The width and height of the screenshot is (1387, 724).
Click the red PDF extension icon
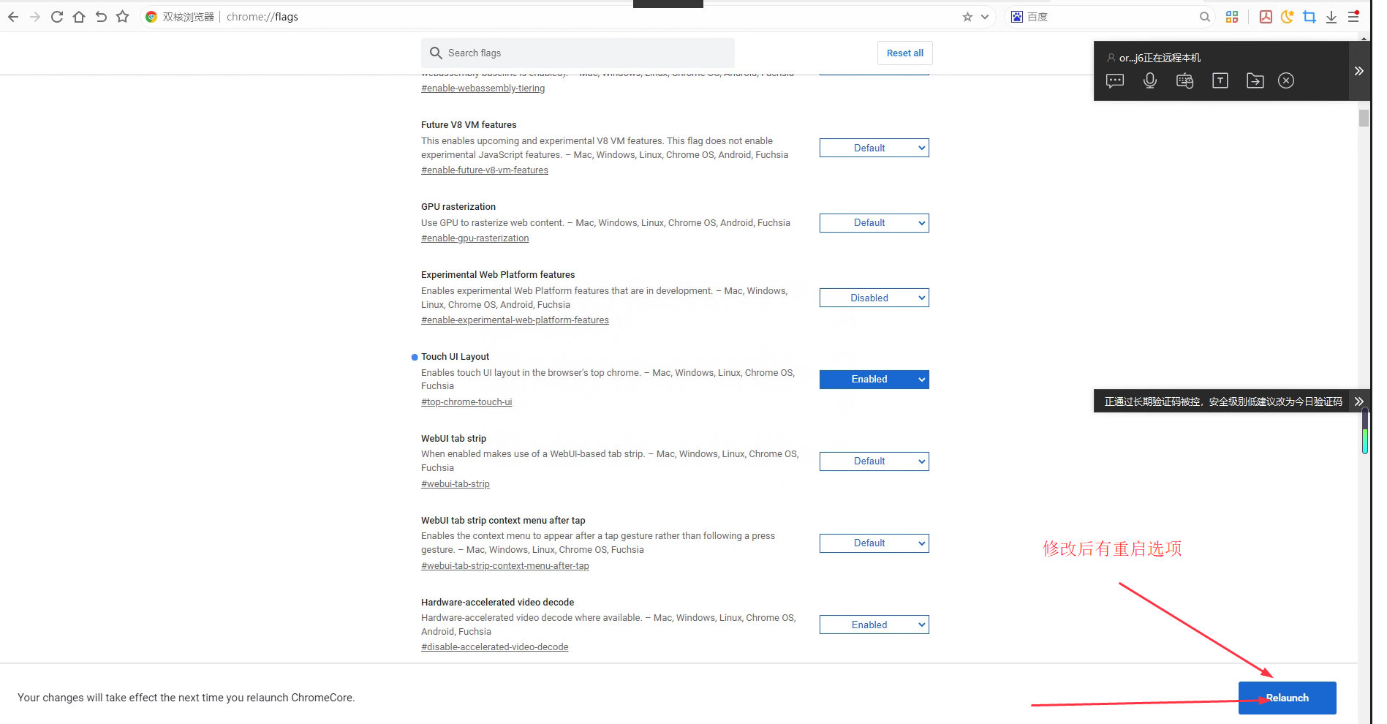coord(1266,17)
